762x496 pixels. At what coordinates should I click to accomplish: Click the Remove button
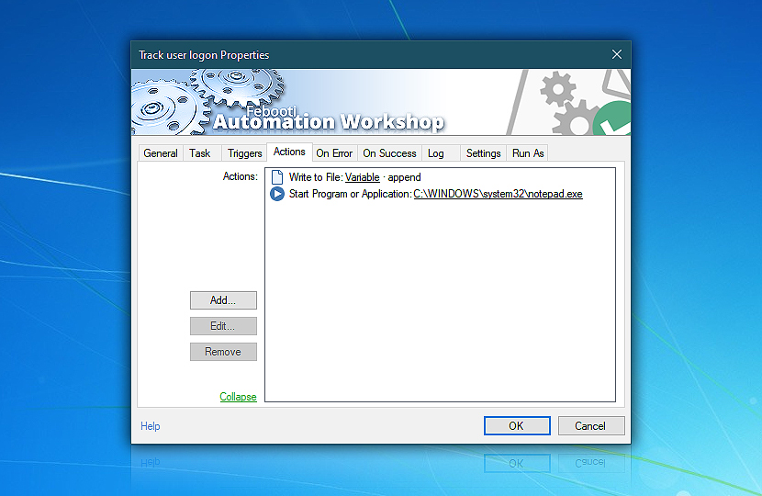tap(223, 352)
